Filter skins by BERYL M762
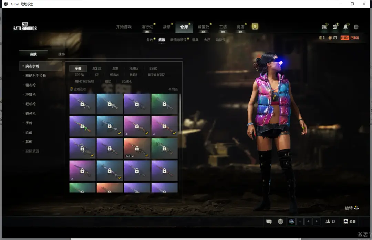This screenshot has width=372, height=240. (156, 75)
